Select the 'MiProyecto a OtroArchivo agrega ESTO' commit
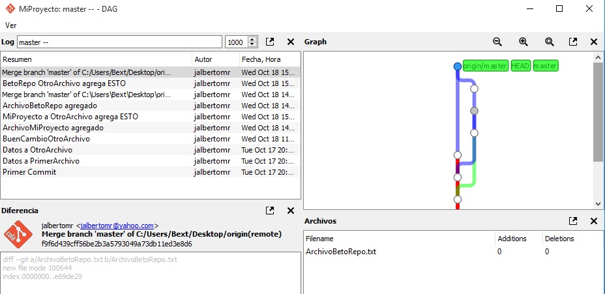The height and width of the screenshot is (294, 605). (151, 117)
